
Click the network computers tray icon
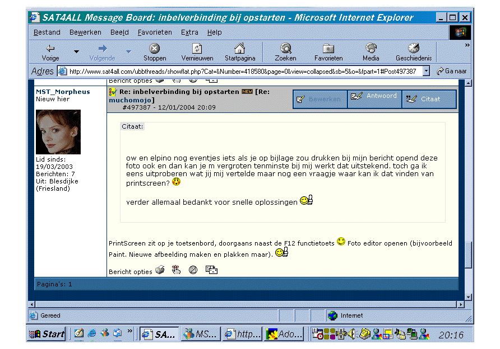tap(413, 334)
